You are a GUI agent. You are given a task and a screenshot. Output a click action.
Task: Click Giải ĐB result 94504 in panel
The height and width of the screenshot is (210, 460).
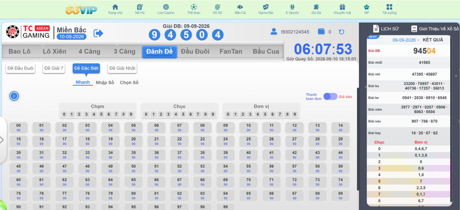[424, 51]
